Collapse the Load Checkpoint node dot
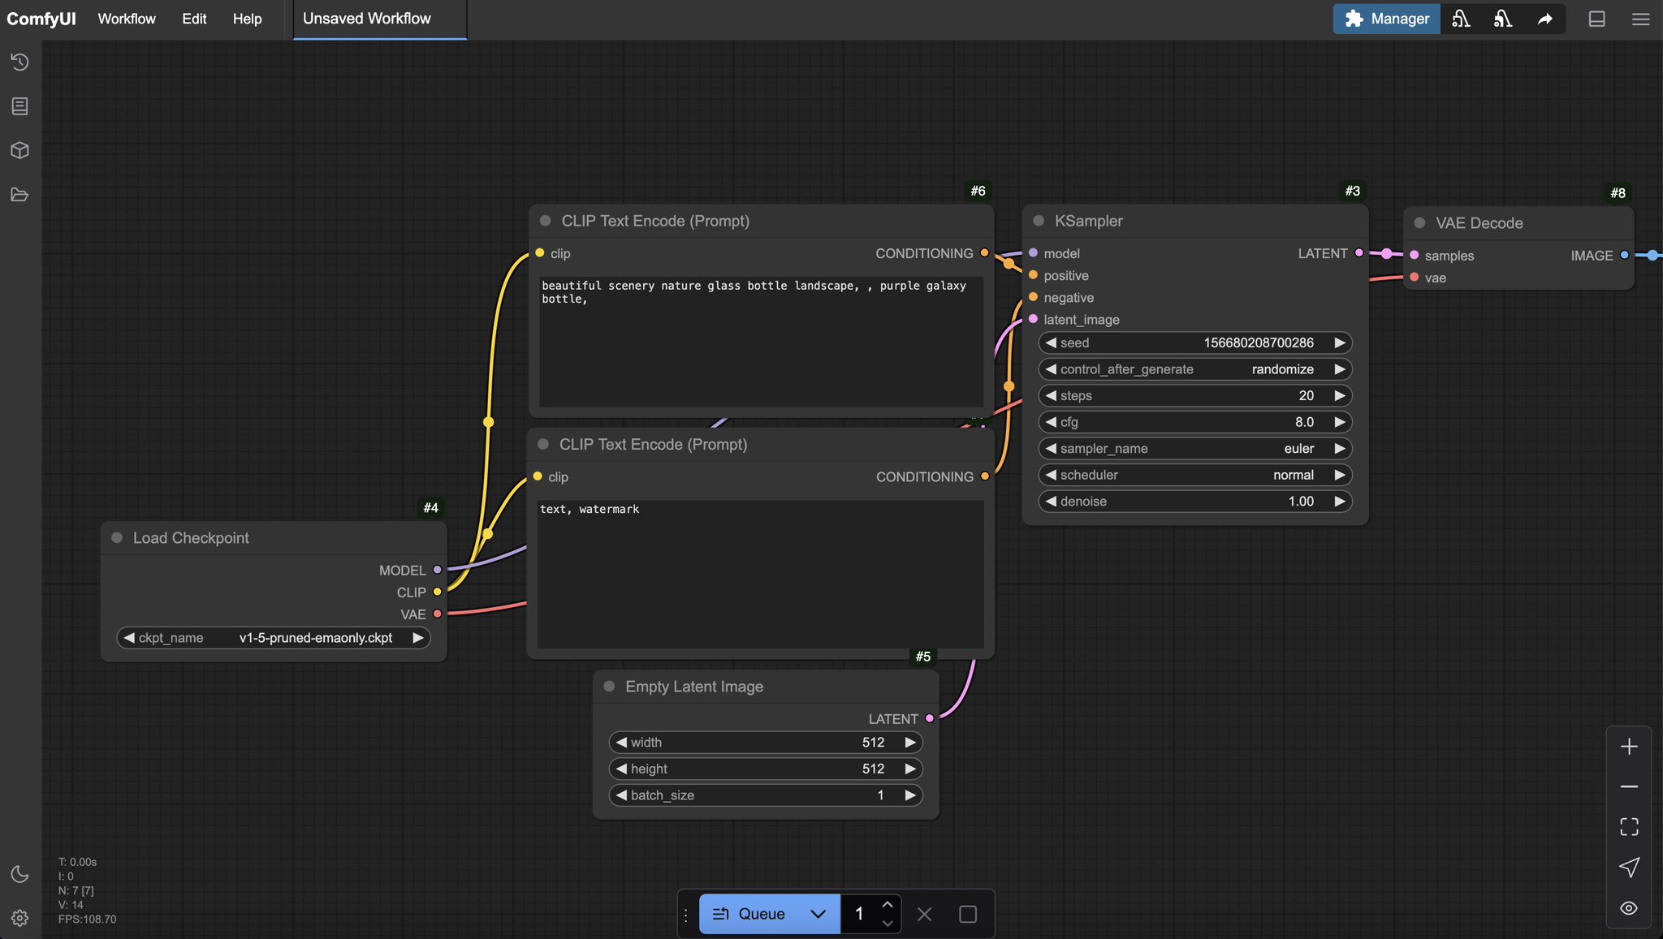1663x939 pixels. coord(117,538)
